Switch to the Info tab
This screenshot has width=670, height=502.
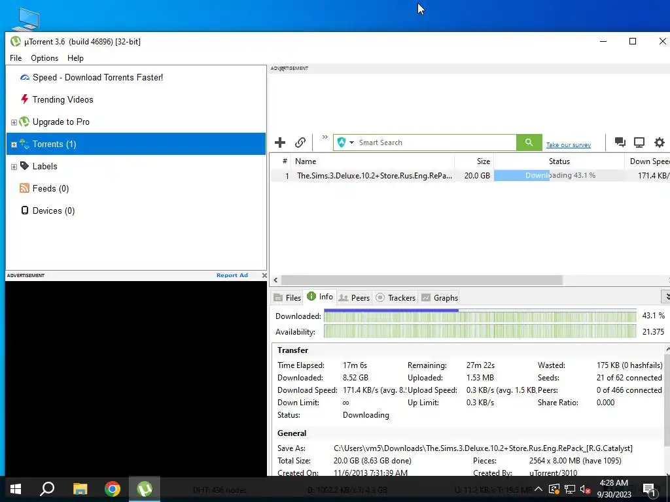click(x=320, y=297)
